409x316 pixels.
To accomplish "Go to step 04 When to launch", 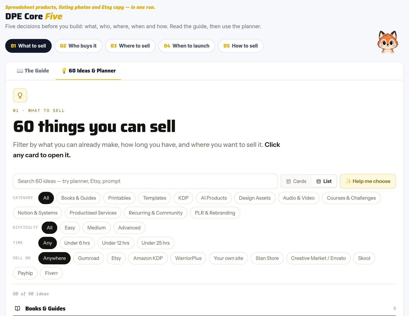I will (187, 46).
